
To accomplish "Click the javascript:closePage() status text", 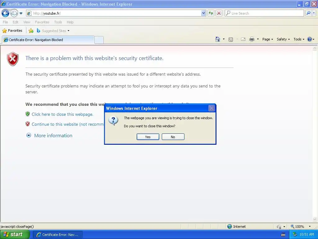I will [17, 227].
